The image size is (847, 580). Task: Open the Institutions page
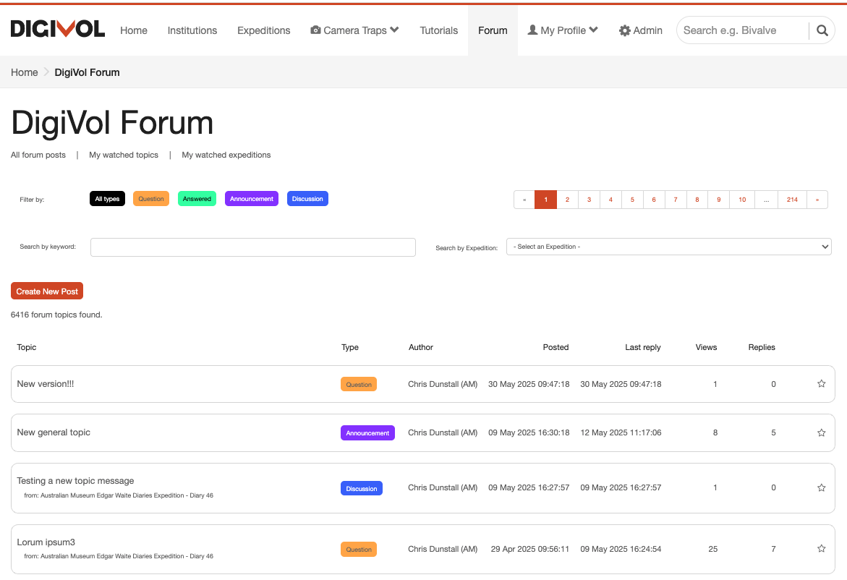(x=192, y=31)
